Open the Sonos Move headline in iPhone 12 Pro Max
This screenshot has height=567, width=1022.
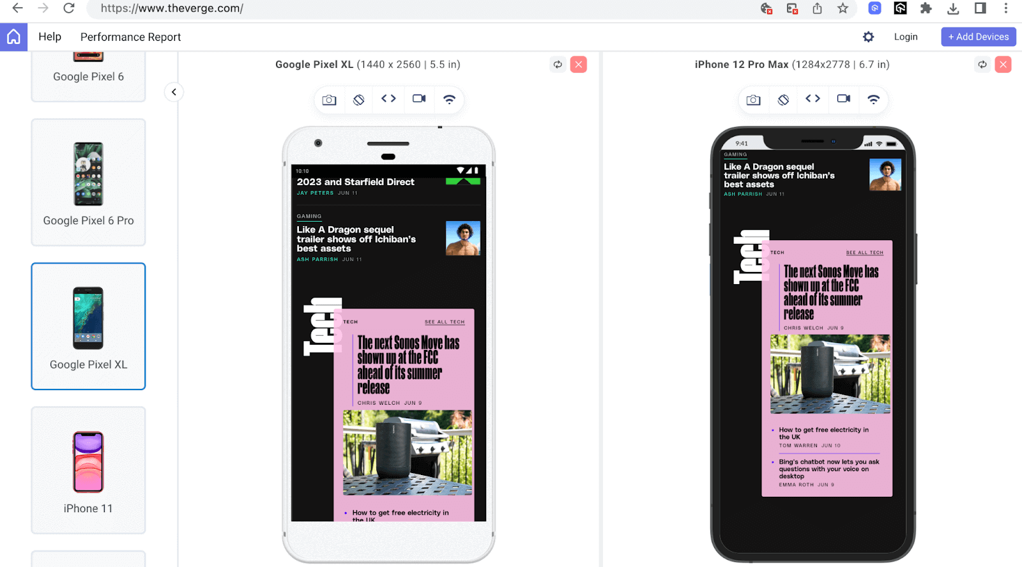831,292
